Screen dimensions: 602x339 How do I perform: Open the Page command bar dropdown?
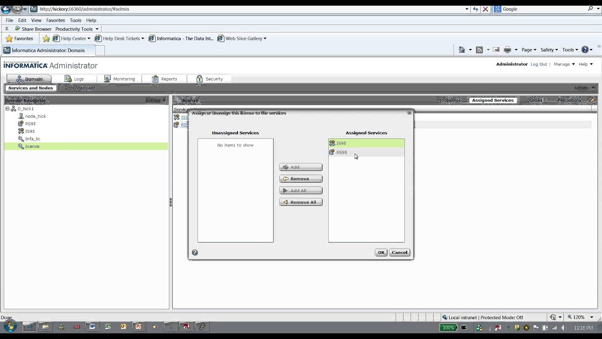(x=529, y=50)
